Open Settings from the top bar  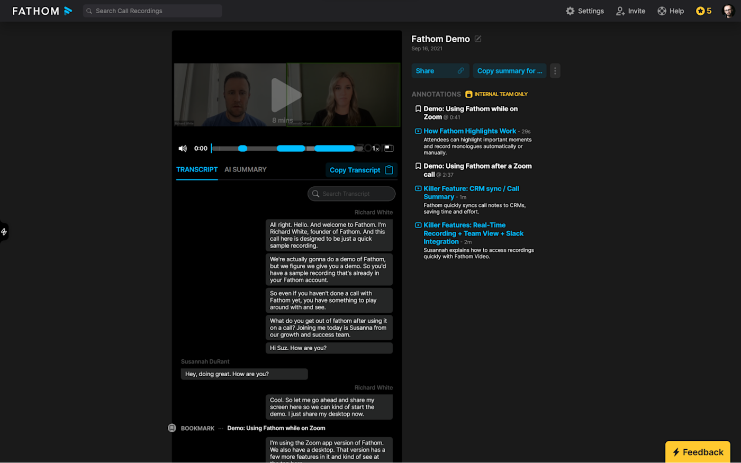[585, 11]
